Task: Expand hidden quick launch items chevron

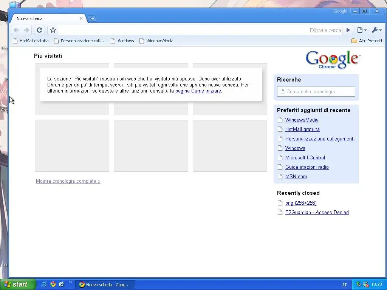Action: 70,282
